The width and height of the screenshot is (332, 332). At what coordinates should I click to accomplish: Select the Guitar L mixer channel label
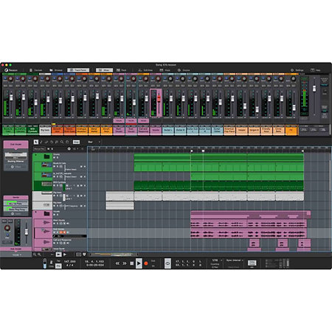tap(168, 130)
